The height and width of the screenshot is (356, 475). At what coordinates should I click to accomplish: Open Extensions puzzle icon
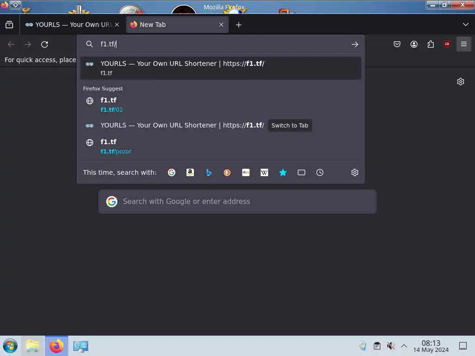tap(430, 44)
